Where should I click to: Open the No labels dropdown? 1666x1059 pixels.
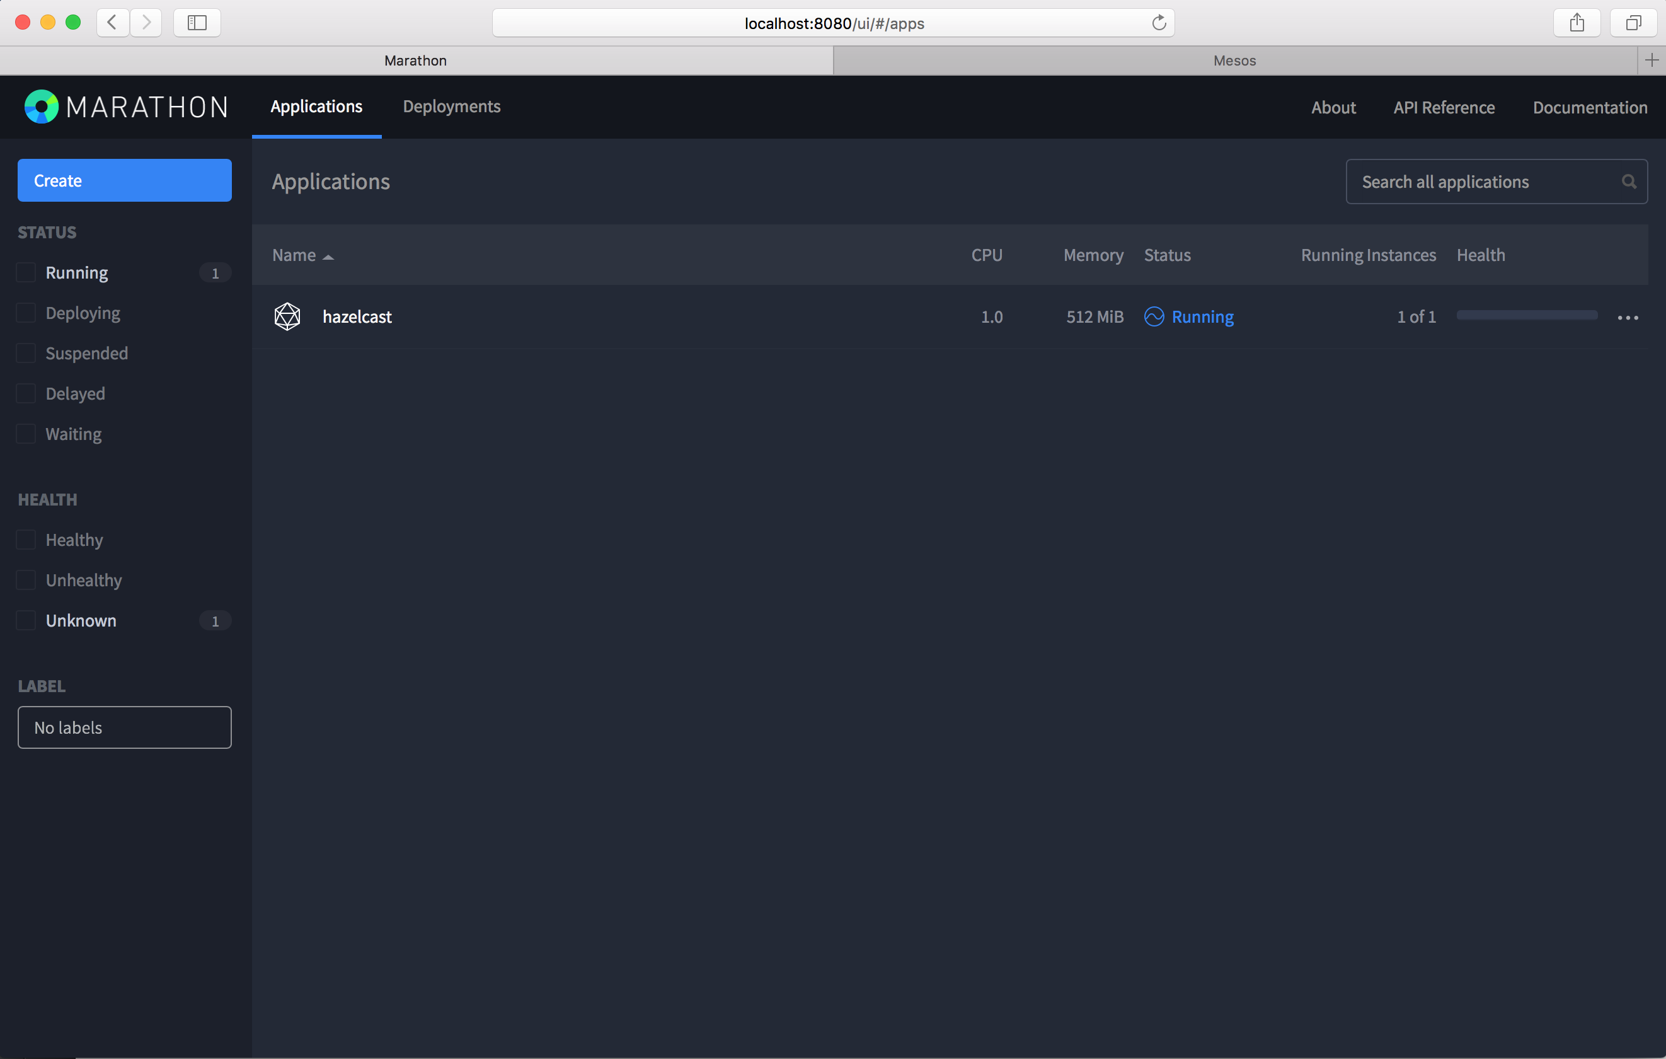coord(125,727)
